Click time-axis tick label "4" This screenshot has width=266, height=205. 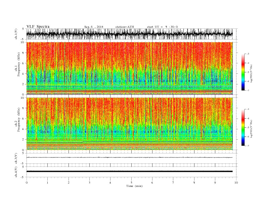tap(110, 183)
